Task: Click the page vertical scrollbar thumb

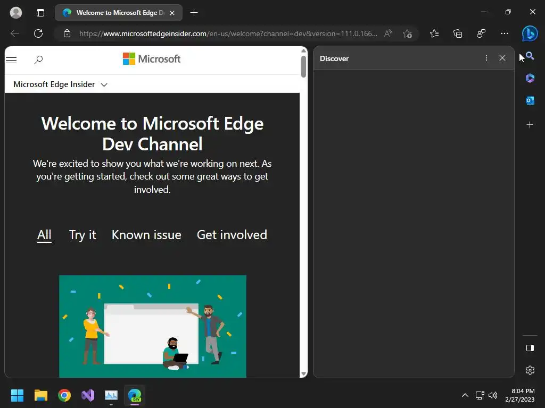Action: [x=303, y=66]
